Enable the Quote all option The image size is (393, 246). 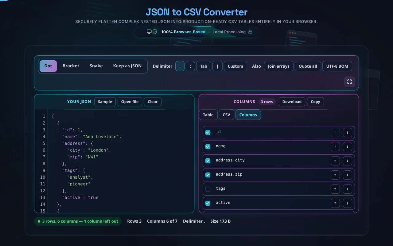tap(308, 66)
